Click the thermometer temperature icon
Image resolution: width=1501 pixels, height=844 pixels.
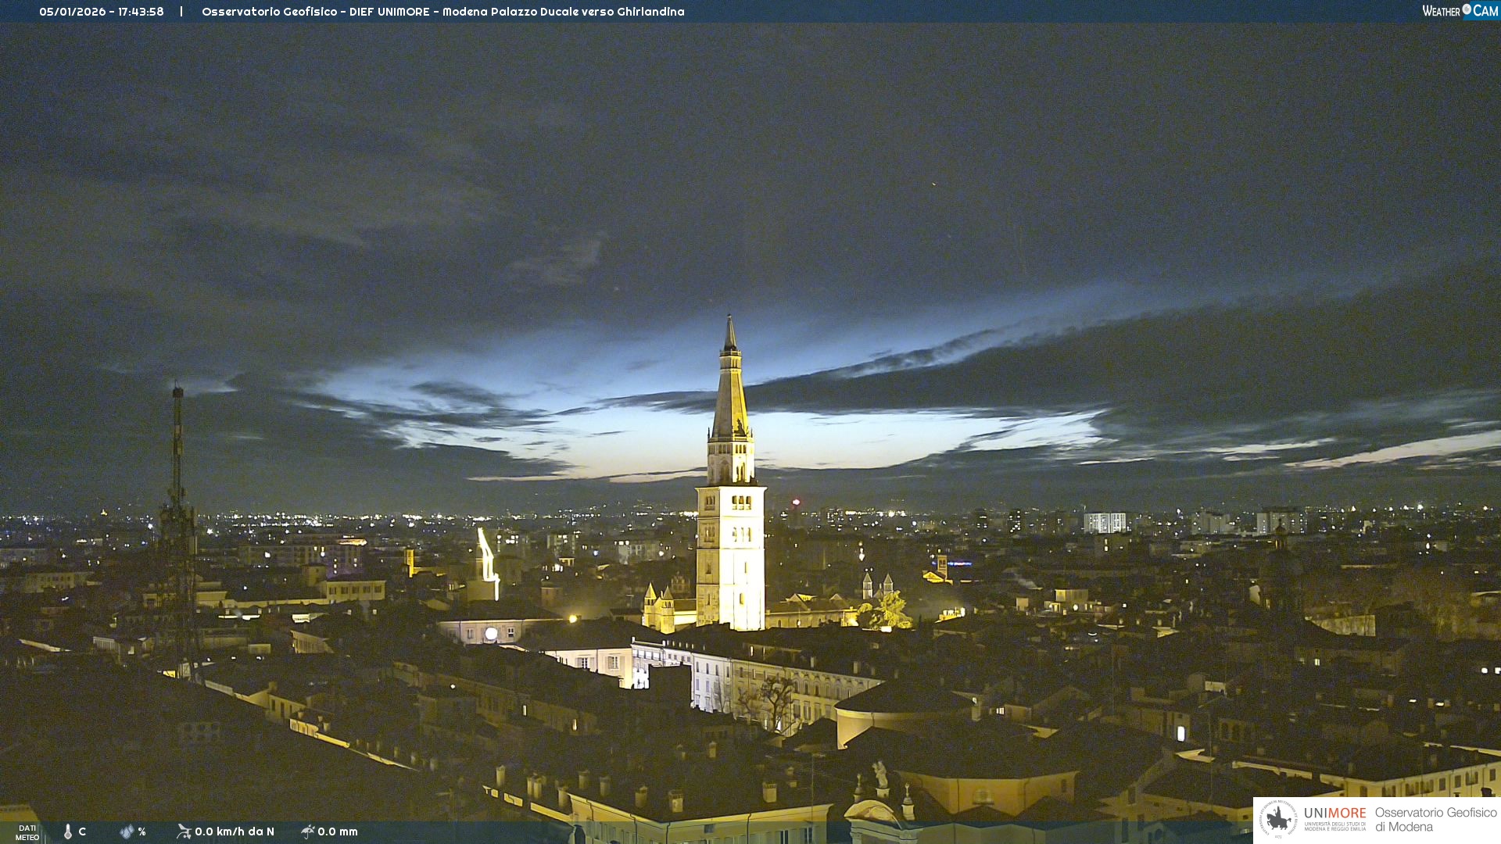(68, 831)
